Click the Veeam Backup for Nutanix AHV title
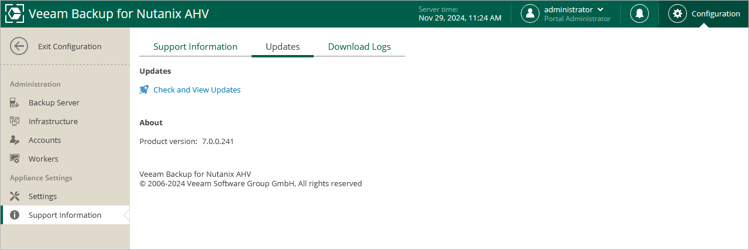749x250 pixels. (x=118, y=13)
